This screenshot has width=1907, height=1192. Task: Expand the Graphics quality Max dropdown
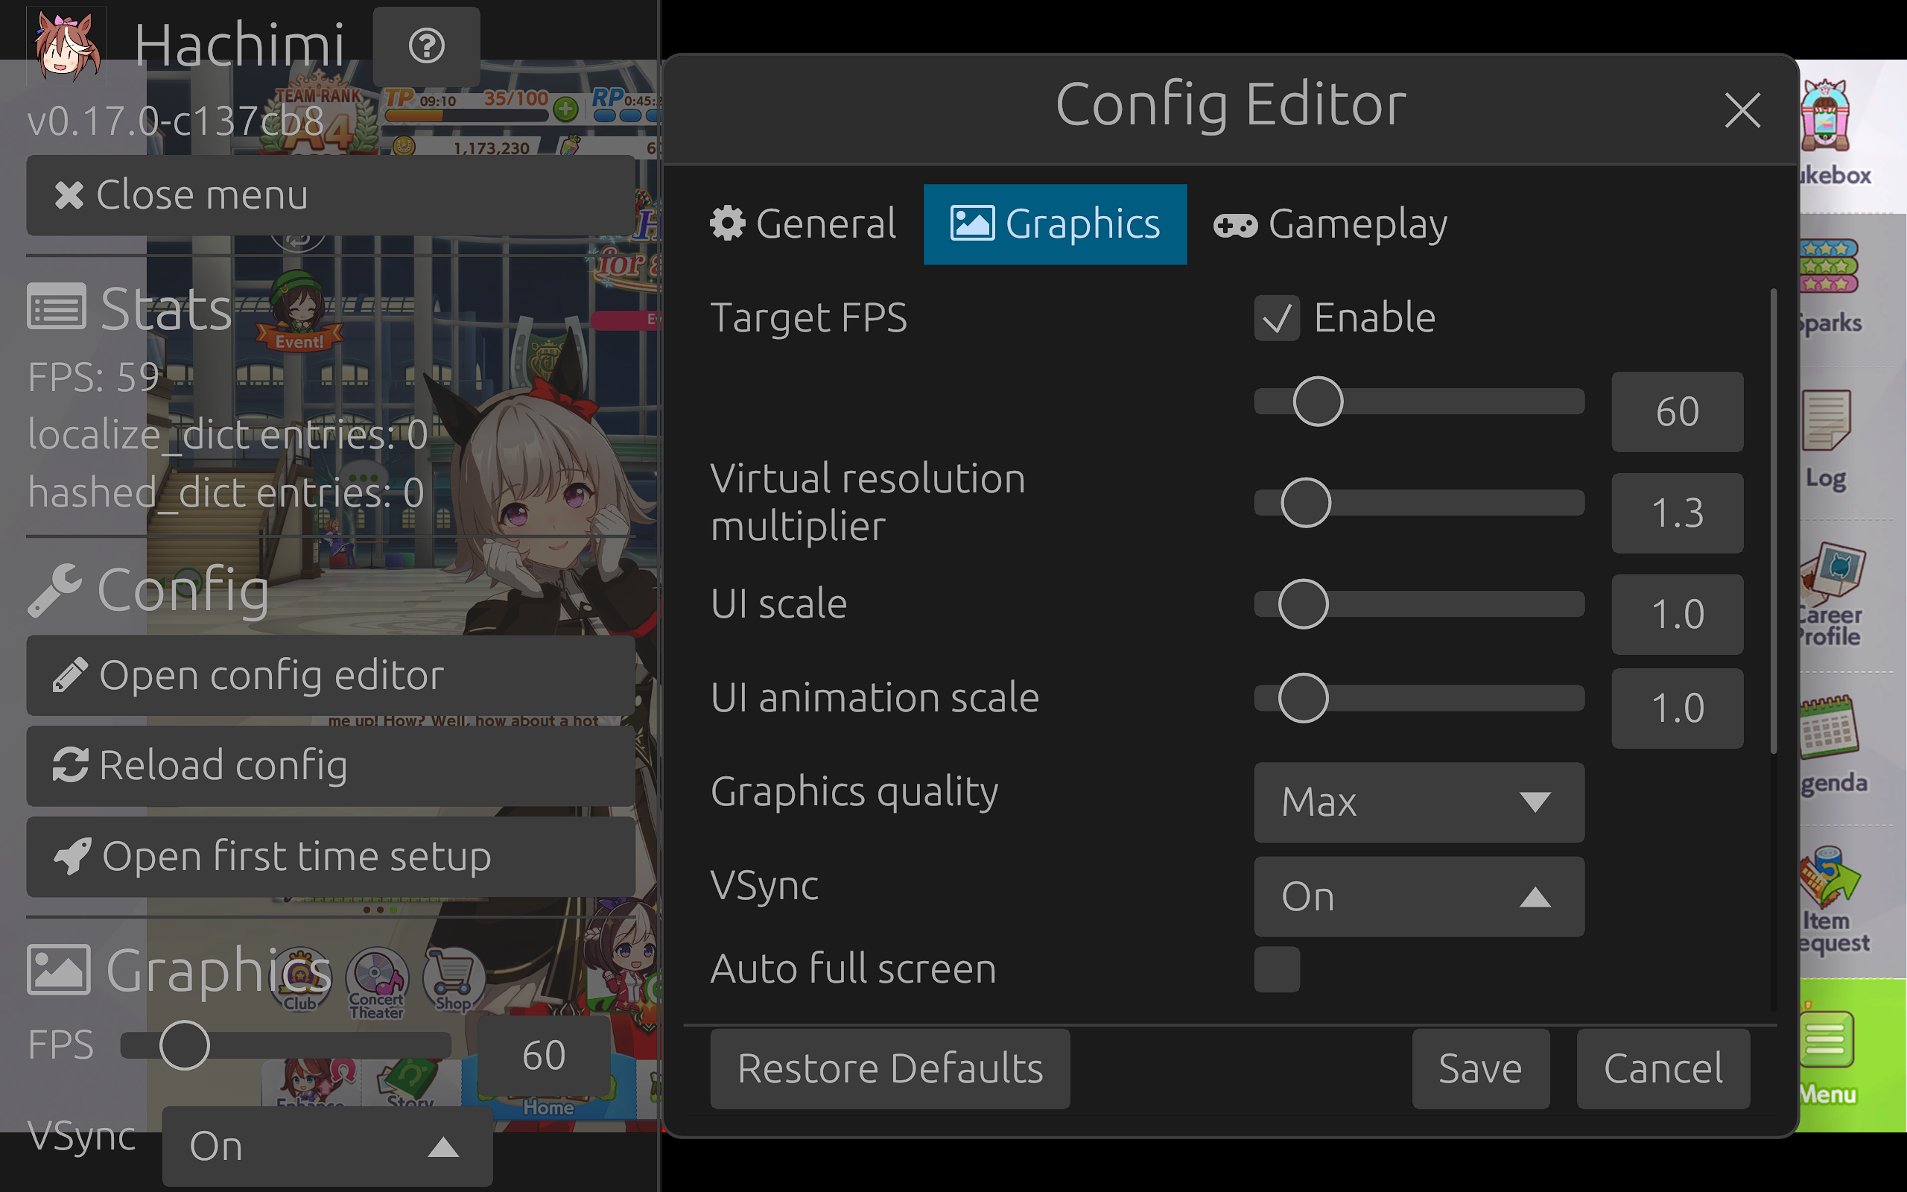click(1418, 802)
